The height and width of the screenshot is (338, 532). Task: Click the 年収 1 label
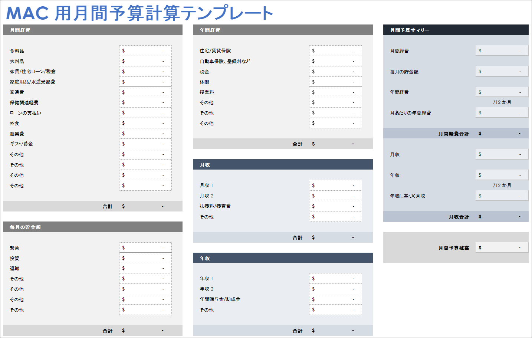coord(206,279)
